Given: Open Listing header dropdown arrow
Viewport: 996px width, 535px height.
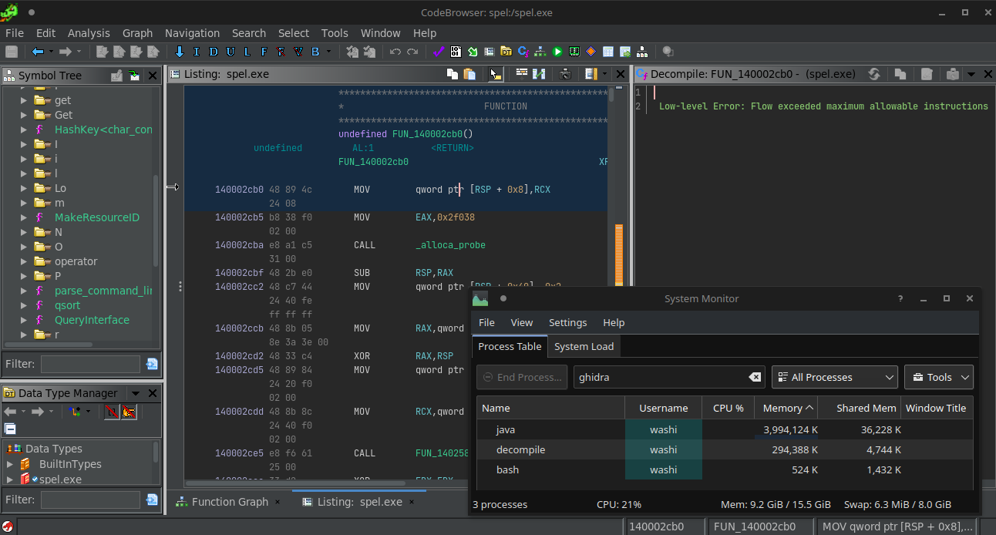Looking at the screenshot, I should coord(605,74).
